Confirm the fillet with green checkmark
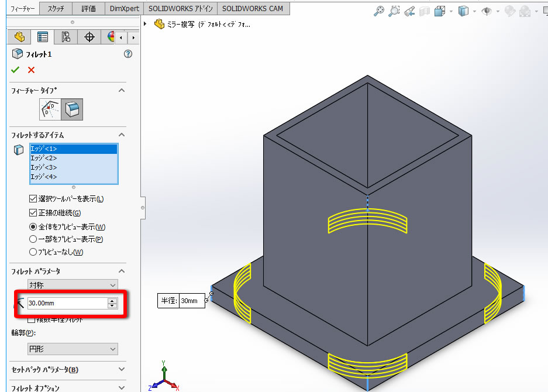This screenshot has width=548, height=392. (15, 70)
